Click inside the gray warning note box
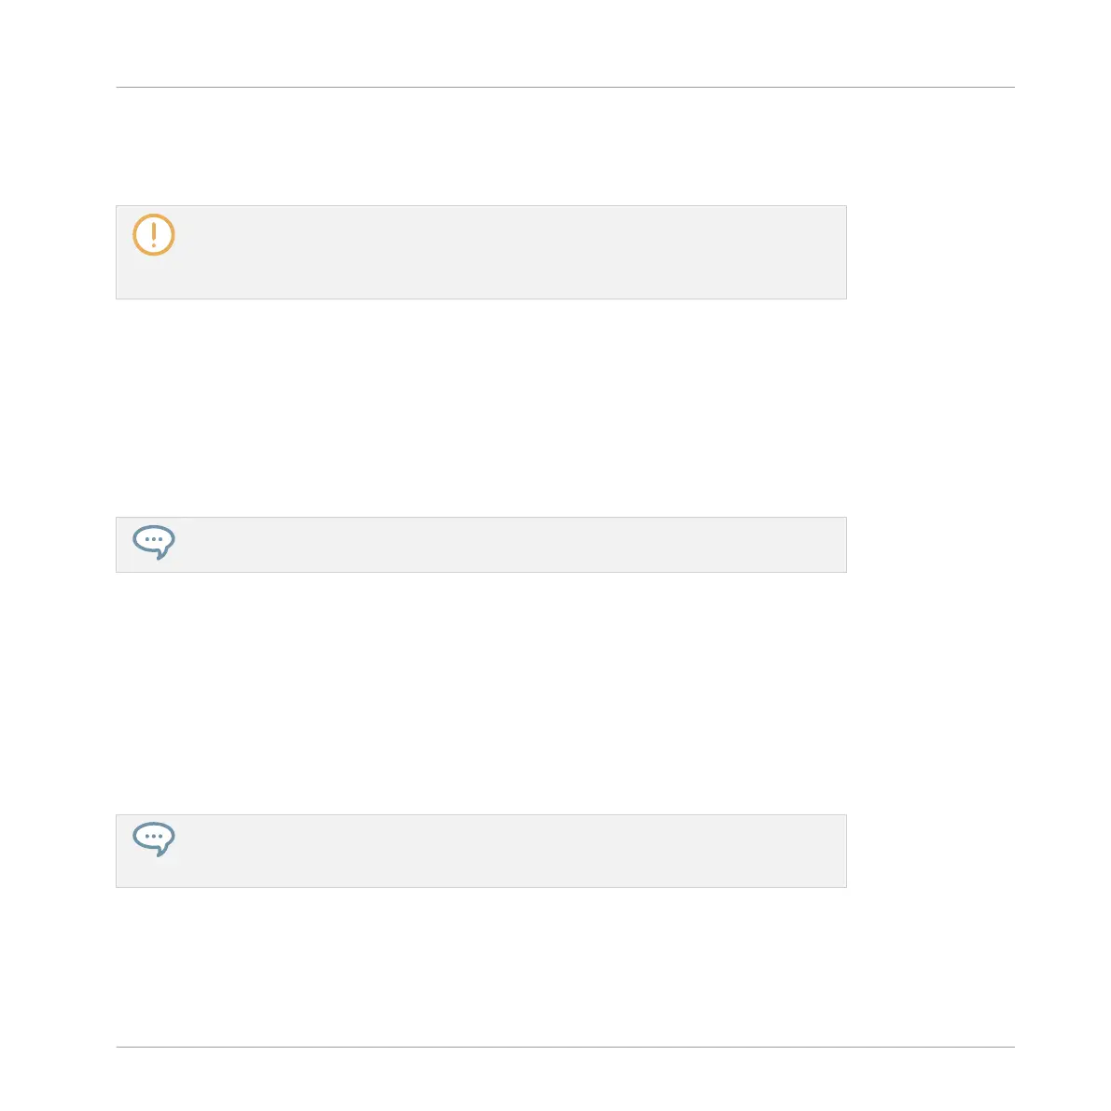Viewport: 1111px width, 1111px height. 481,252
